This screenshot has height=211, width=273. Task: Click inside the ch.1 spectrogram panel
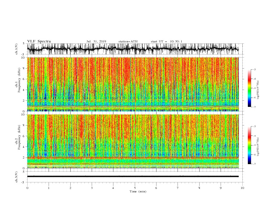[133, 84]
